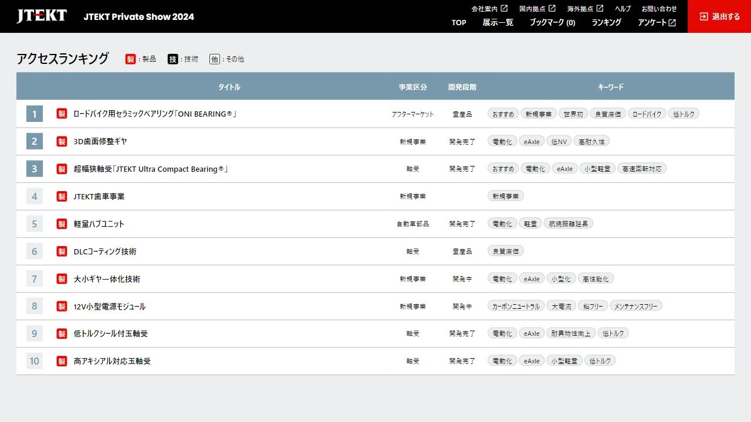This screenshot has width=751, height=422.
Task: Click the 製 icon beside 3D歯面修整ギヤ
Action: pos(62,141)
